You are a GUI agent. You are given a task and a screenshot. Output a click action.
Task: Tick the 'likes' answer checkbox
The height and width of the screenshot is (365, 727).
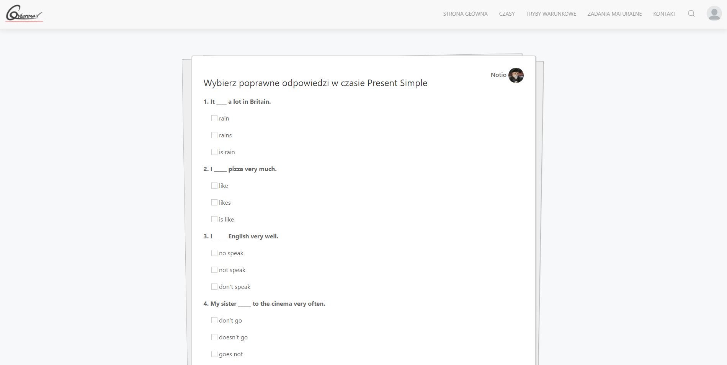(214, 203)
